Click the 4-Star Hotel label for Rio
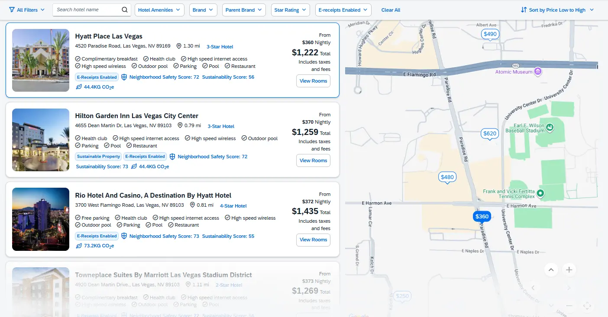The width and height of the screenshot is (608, 317). click(233, 206)
